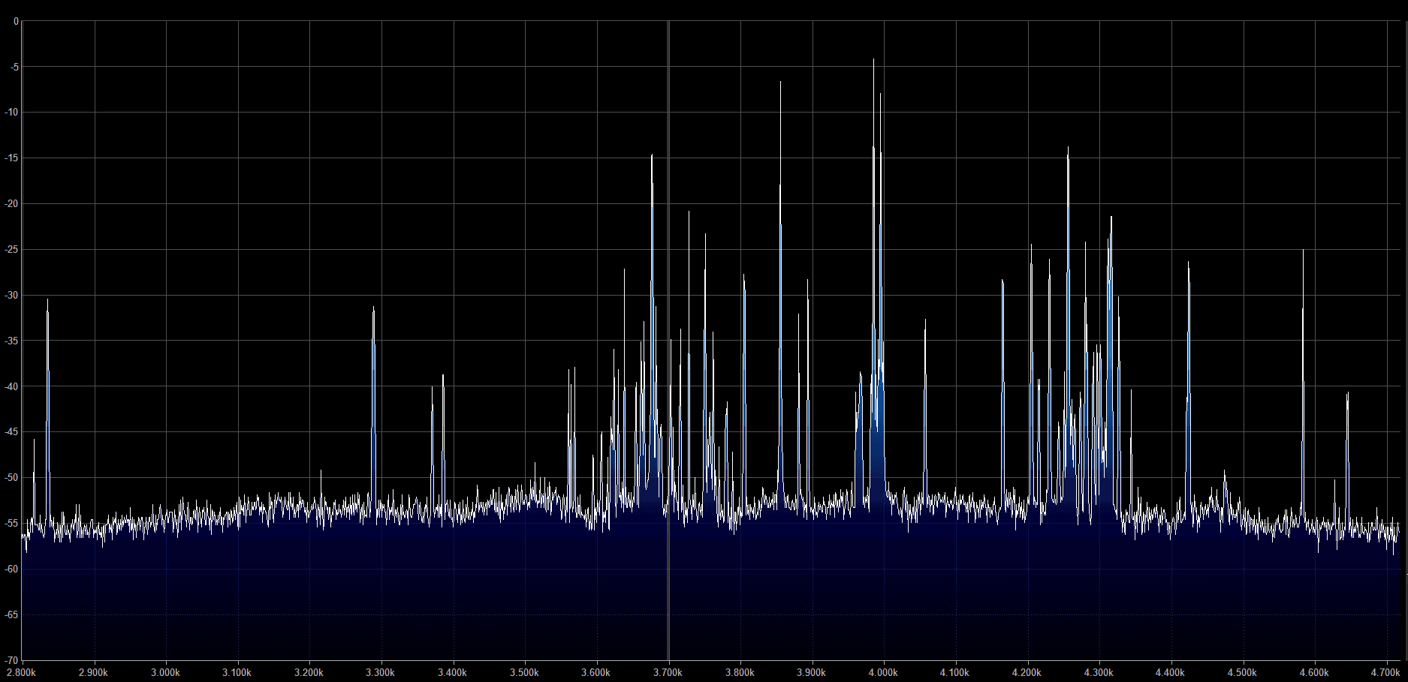The height and width of the screenshot is (682, 1408).
Task: Click the -65 dB level axis label
Action: click(x=12, y=615)
